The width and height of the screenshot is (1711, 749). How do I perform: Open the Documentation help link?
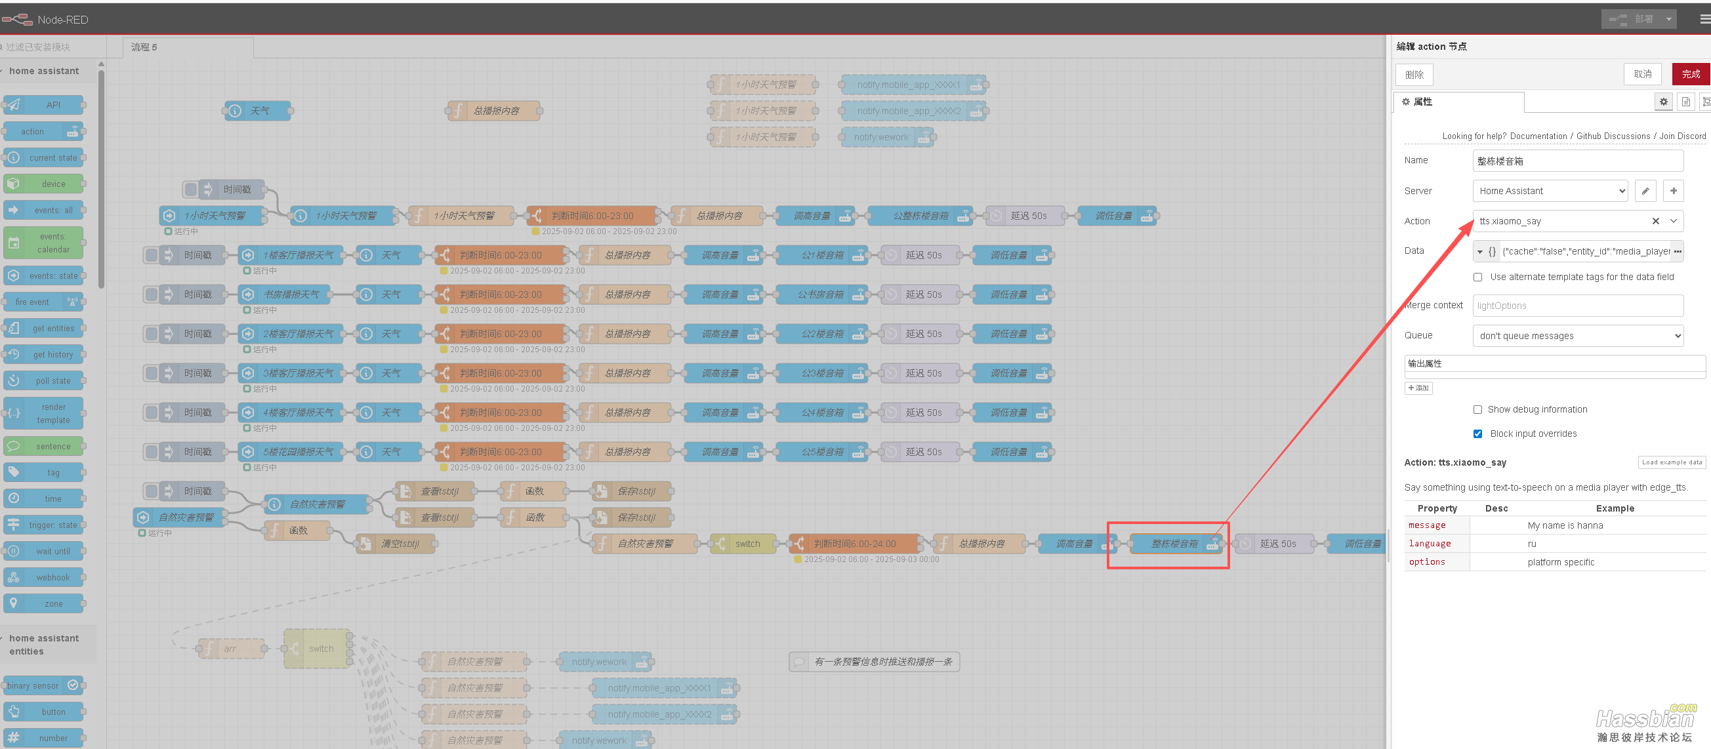(1538, 136)
